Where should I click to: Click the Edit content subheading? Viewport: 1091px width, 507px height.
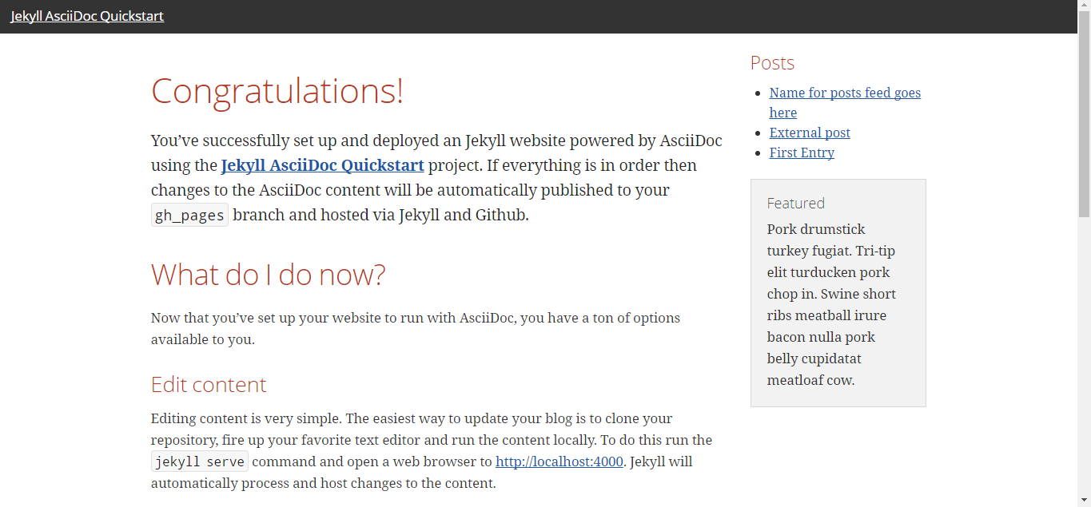[x=209, y=385]
